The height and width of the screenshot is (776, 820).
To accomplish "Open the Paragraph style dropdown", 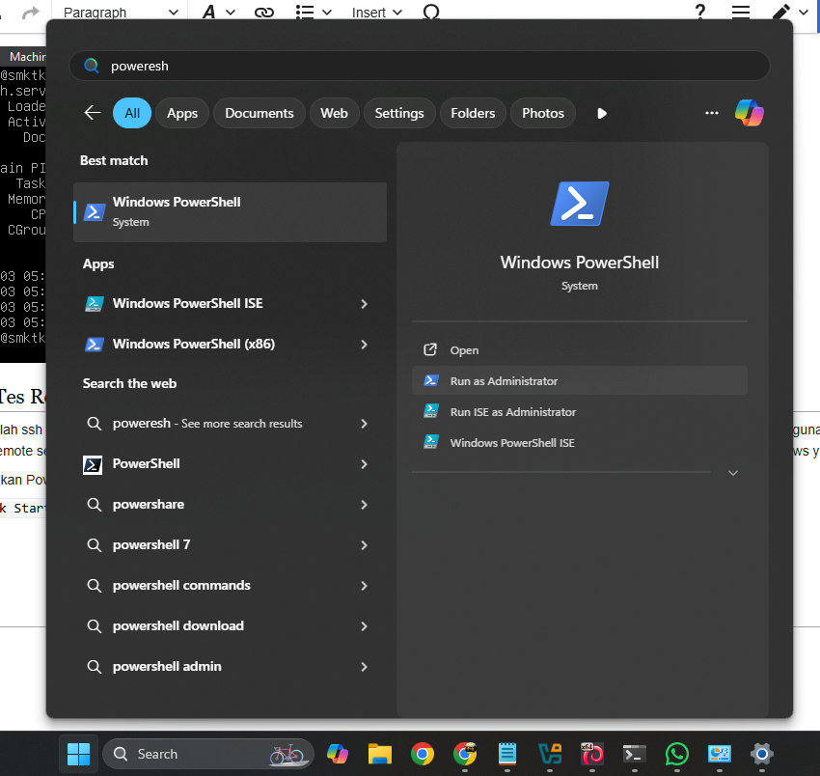I will click(121, 12).
